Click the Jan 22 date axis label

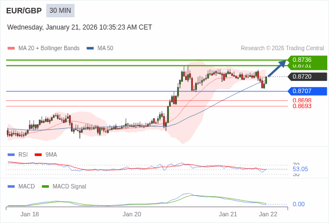[x=268, y=214]
